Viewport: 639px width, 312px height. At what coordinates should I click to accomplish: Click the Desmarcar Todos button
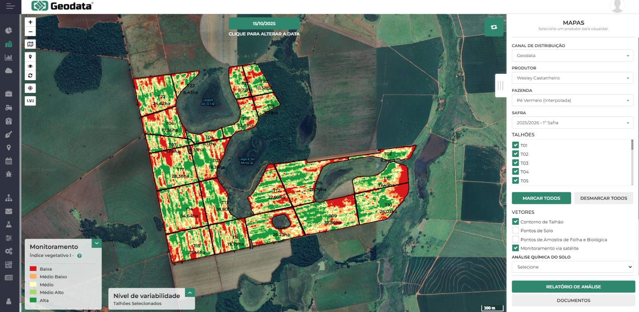(x=603, y=198)
